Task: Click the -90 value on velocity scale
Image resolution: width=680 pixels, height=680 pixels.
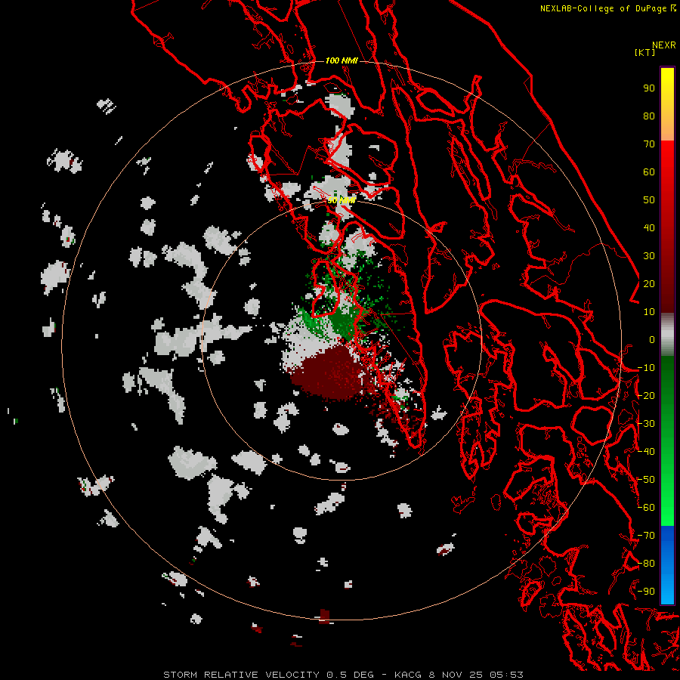Action: point(646,592)
